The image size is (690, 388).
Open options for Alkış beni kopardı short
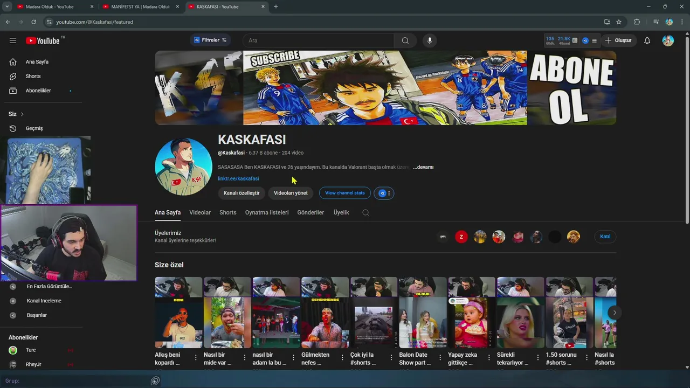click(196, 357)
